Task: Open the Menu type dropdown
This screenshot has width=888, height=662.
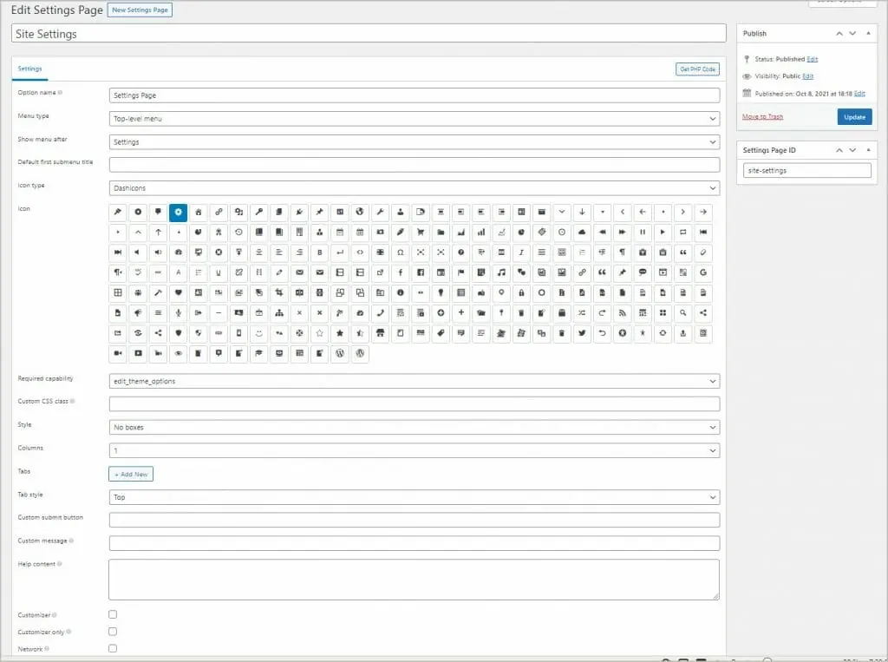Action: click(x=412, y=119)
